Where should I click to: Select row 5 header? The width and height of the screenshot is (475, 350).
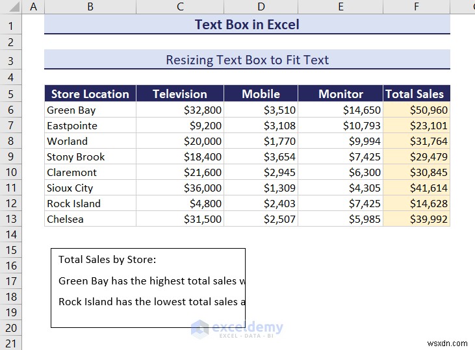(11, 94)
